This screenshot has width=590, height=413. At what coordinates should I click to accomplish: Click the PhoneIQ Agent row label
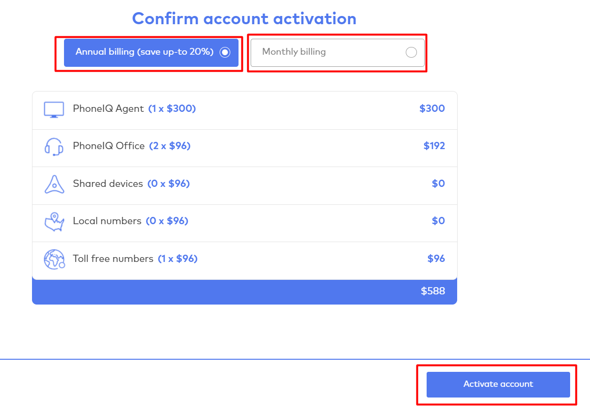(108, 109)
